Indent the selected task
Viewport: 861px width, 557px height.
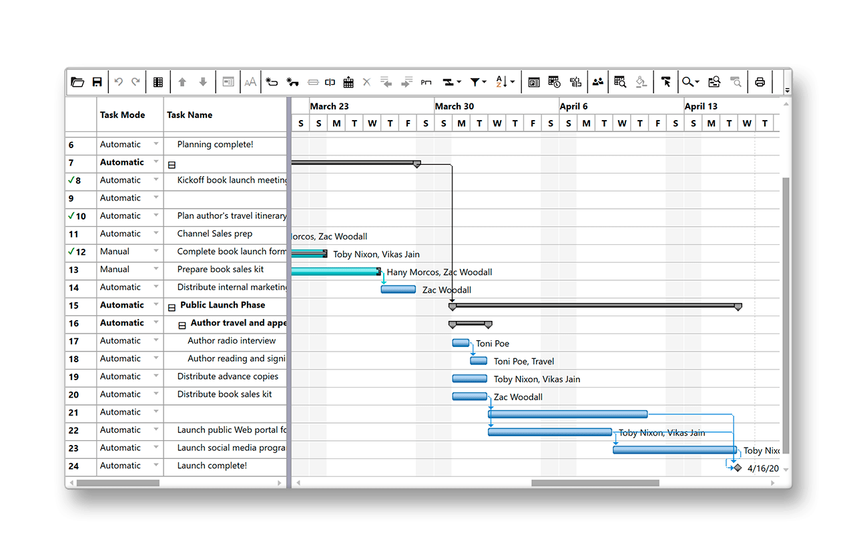[x=407, y=81]
